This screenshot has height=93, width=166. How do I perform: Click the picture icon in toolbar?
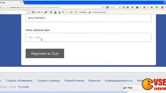71,12
